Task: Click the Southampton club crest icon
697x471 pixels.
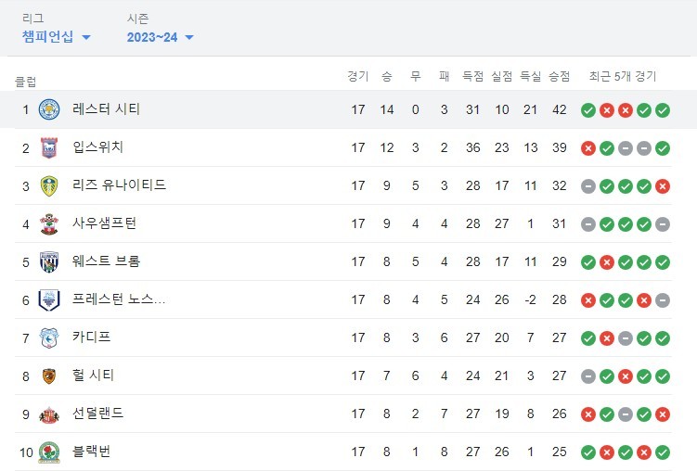Action: point(49,223)
